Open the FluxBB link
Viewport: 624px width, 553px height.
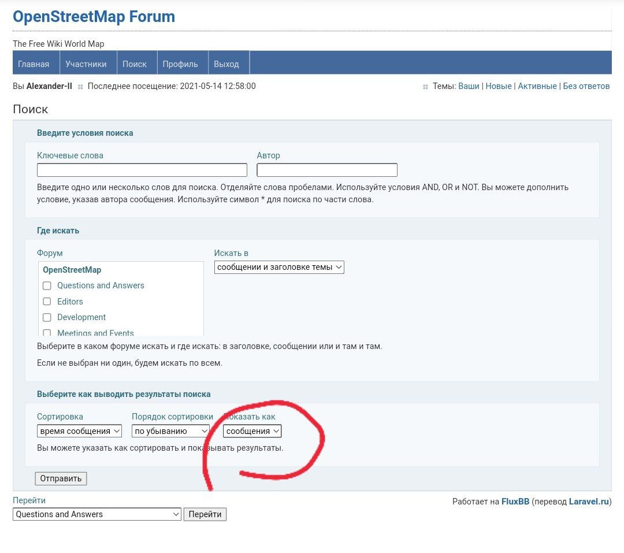click(x=515, y=502)
